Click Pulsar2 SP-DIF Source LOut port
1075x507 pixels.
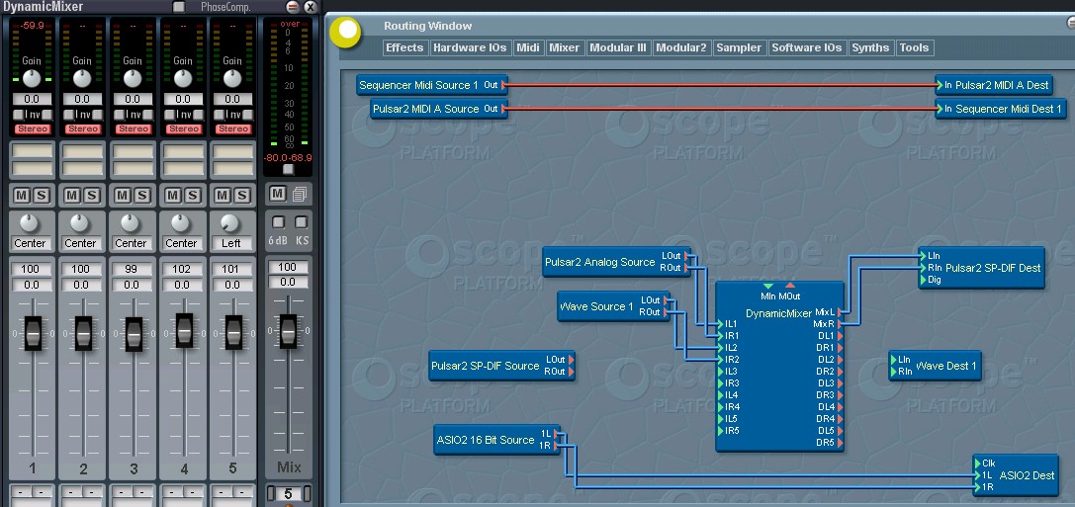point(571,359)
